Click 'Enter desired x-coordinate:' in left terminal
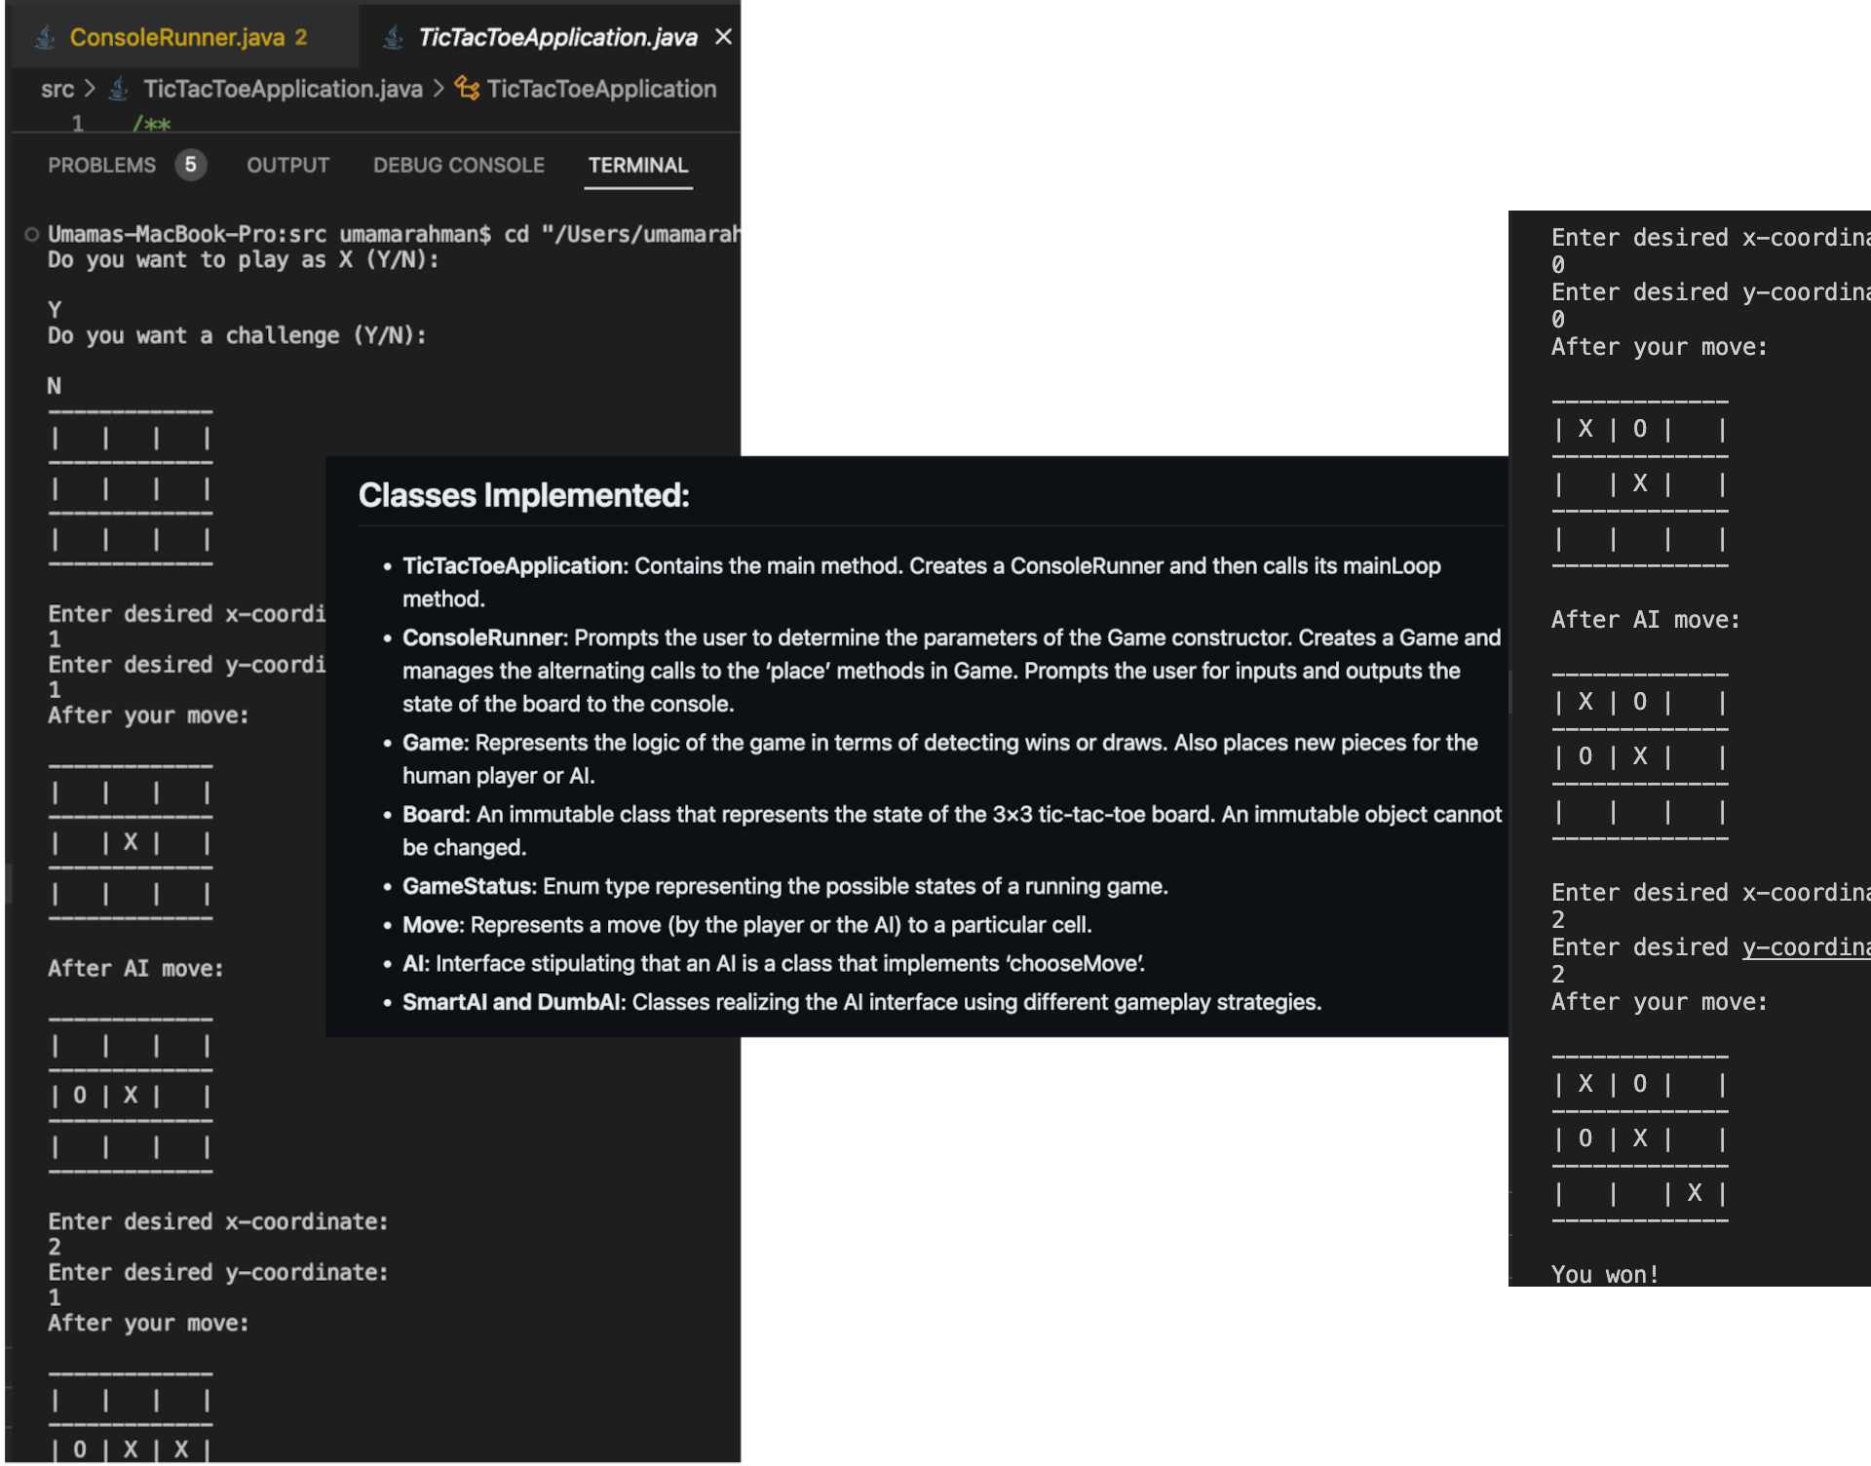 (x=218, y=1221)
